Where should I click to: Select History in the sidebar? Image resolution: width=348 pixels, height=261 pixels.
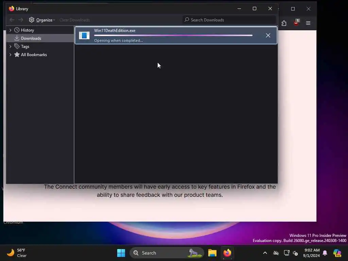pos(27,30)
